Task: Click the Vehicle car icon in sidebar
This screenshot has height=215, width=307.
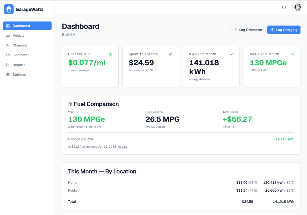Action: (x=8, y=36)
